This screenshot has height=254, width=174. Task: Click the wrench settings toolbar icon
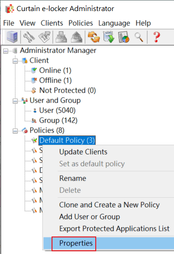29,37
